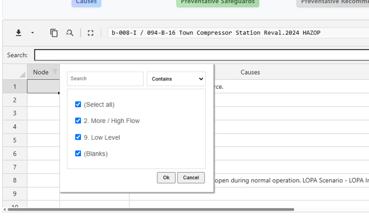Image resolution: width=369 pixels, height=223 pixels.
Task: Select row header 9
Action: point(15,194)
